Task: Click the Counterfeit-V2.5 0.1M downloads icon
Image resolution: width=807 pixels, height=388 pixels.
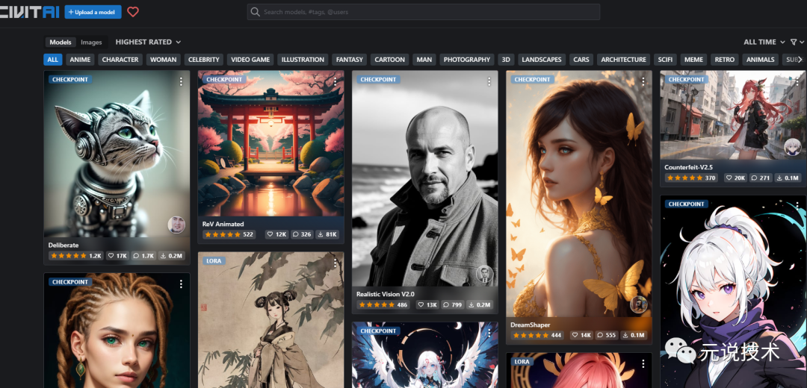Action: (779, 178)
